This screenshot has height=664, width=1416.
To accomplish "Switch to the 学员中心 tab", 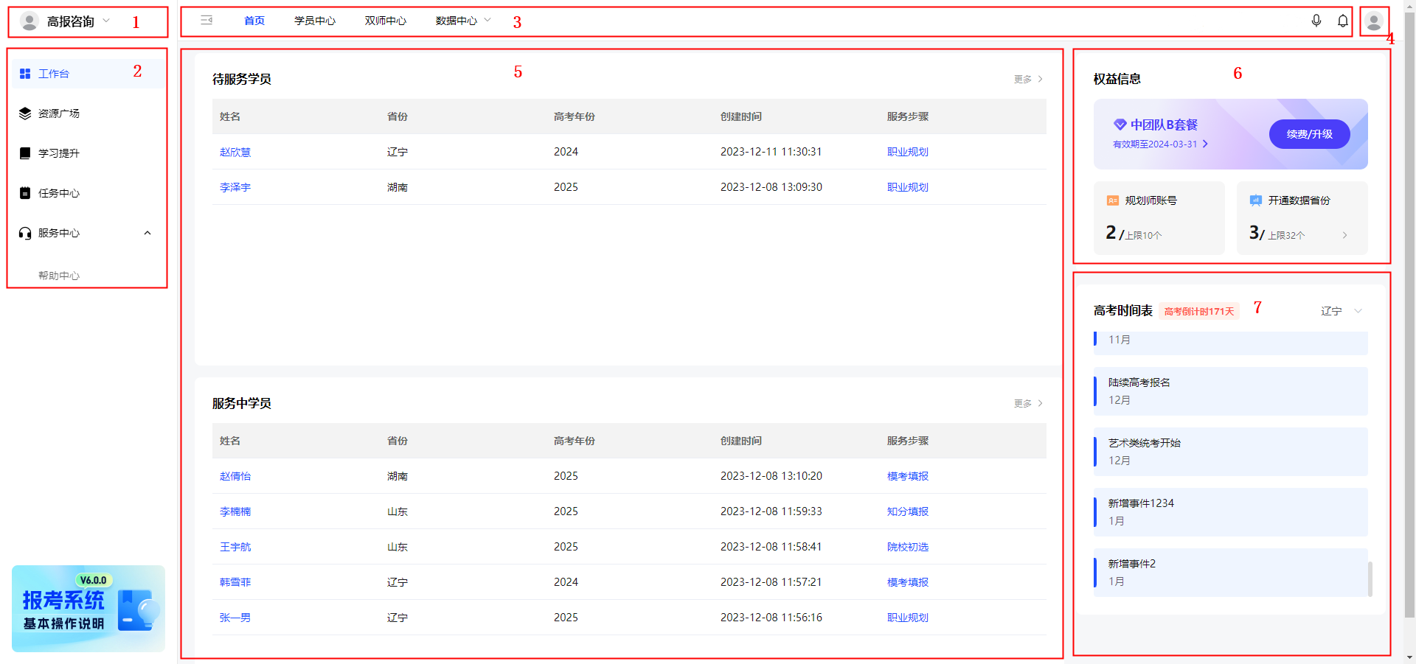I will click(315, 21).
